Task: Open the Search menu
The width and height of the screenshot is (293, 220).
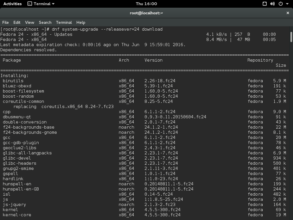Action: click(45, 22)
